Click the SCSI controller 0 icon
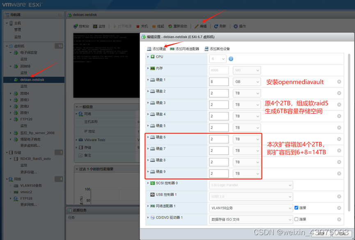The width and height of the screenshot is (355, 240). click(153, 183)
